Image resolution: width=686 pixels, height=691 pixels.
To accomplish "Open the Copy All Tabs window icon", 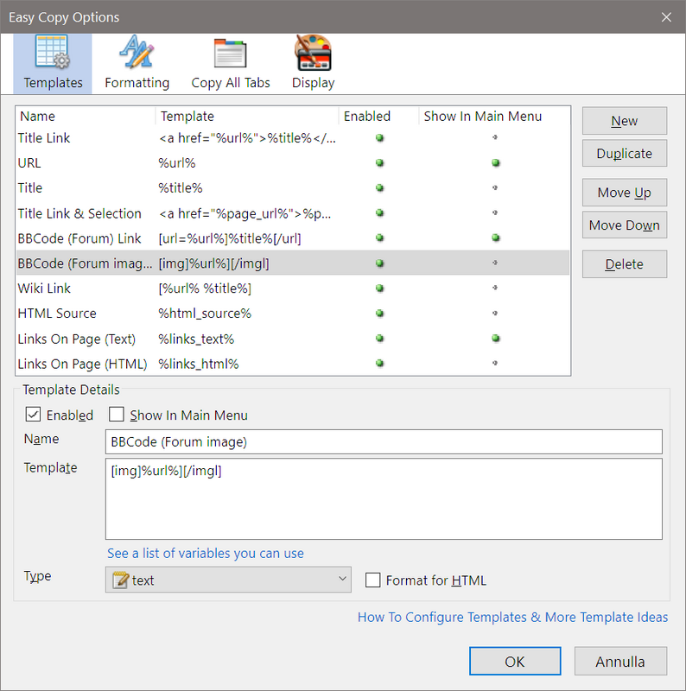I will click(x=230, y=53).
